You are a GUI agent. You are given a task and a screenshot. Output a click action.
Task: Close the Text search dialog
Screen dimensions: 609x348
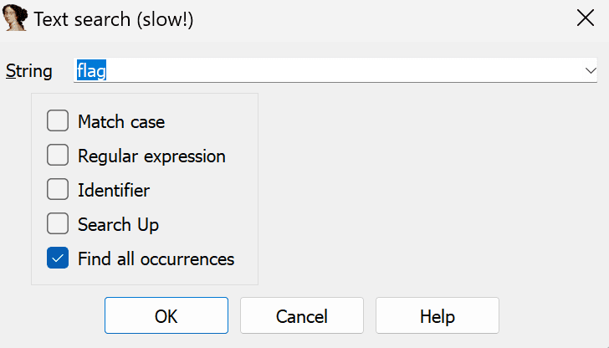[586, 18]
